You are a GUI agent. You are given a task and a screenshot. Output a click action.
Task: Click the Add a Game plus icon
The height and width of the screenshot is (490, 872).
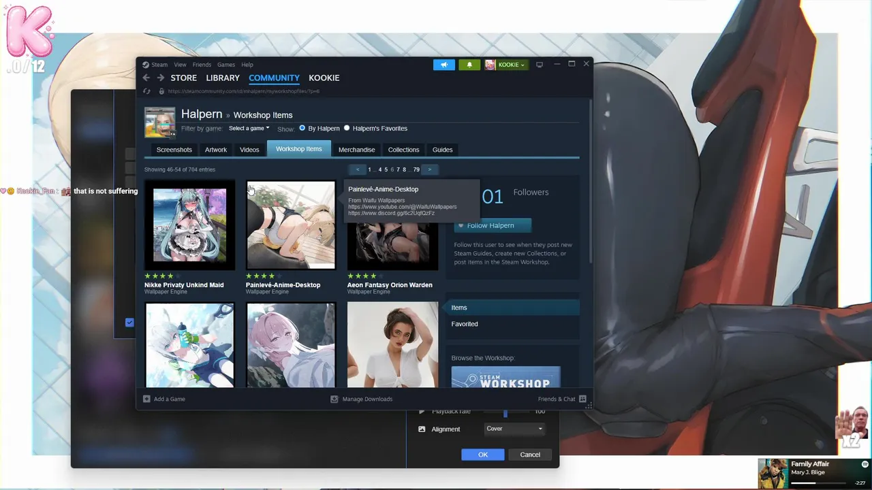[x=146, y=399]
